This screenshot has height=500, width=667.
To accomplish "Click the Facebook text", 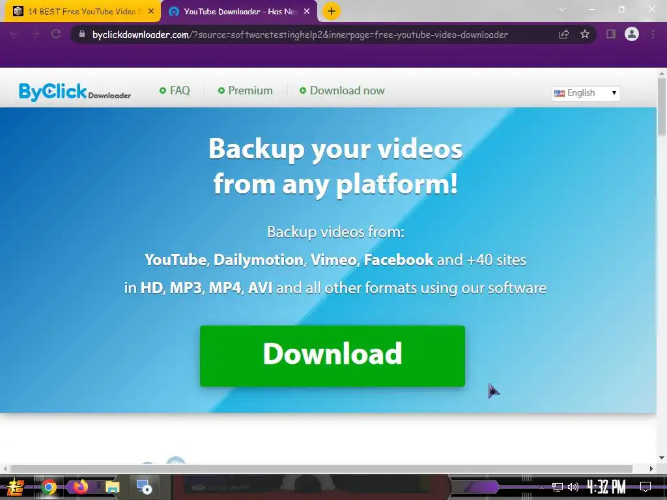I will coord(398,260).
